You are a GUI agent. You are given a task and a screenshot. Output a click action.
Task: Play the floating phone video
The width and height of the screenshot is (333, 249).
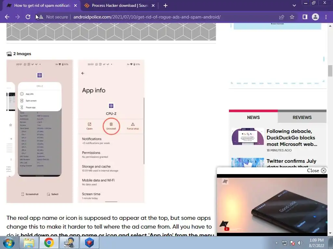tap(272, 205)
